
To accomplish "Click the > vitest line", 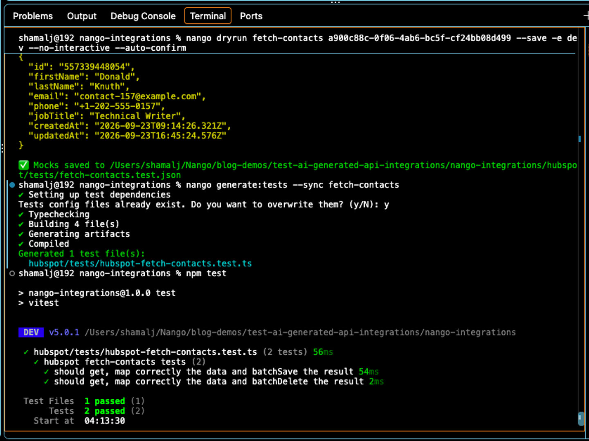I will tap(38, 303).
